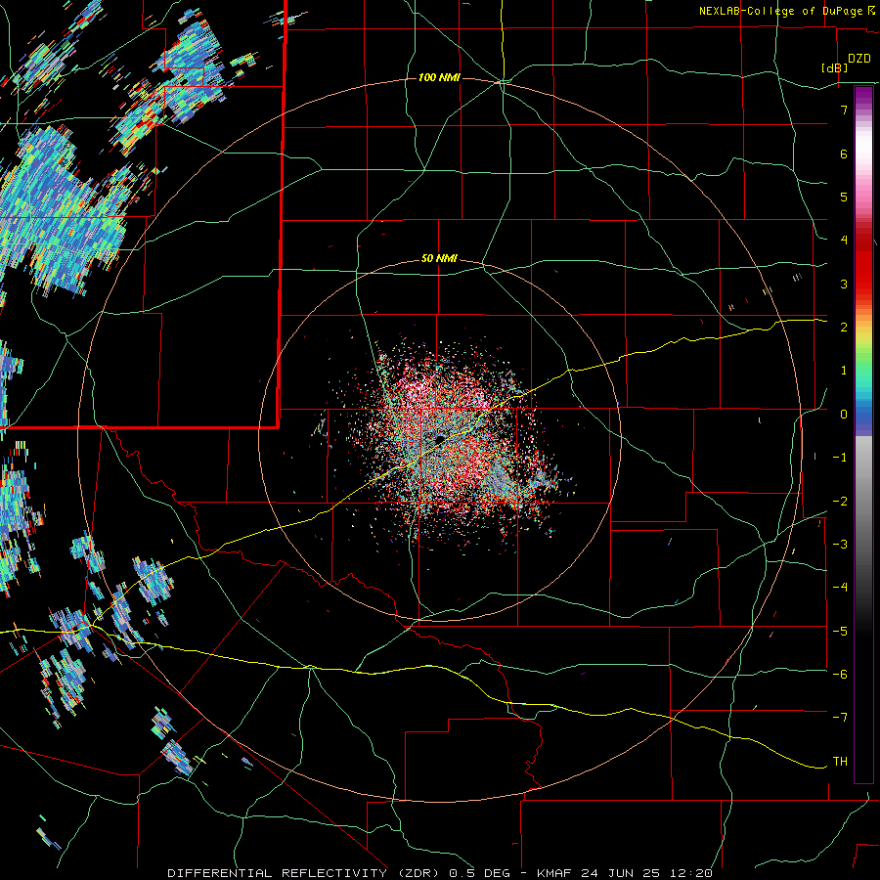Click the '0.5 DEG' elevation angle text
880x880 pixels.
coord(479,873)
